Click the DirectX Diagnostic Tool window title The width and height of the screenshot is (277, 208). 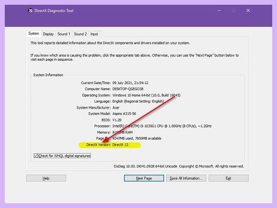(54, 10)
